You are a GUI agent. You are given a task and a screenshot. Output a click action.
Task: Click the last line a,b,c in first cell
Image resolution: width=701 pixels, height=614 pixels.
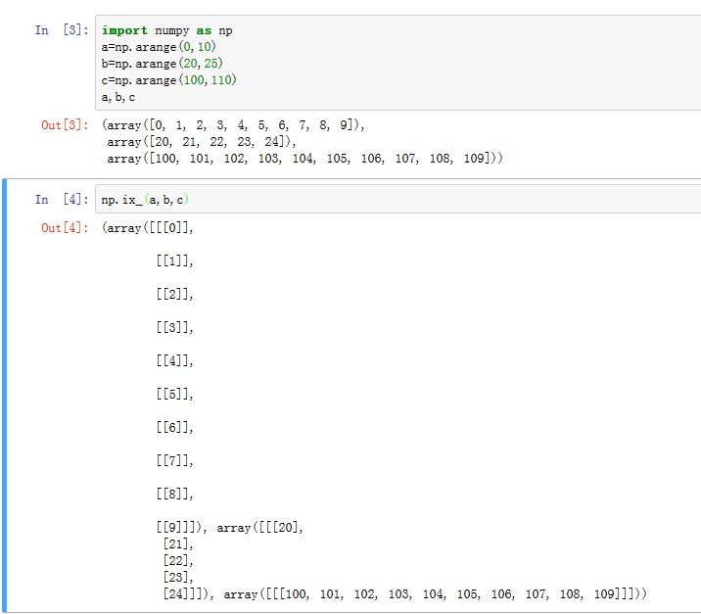pyautogui.click(x=118, y=97)
